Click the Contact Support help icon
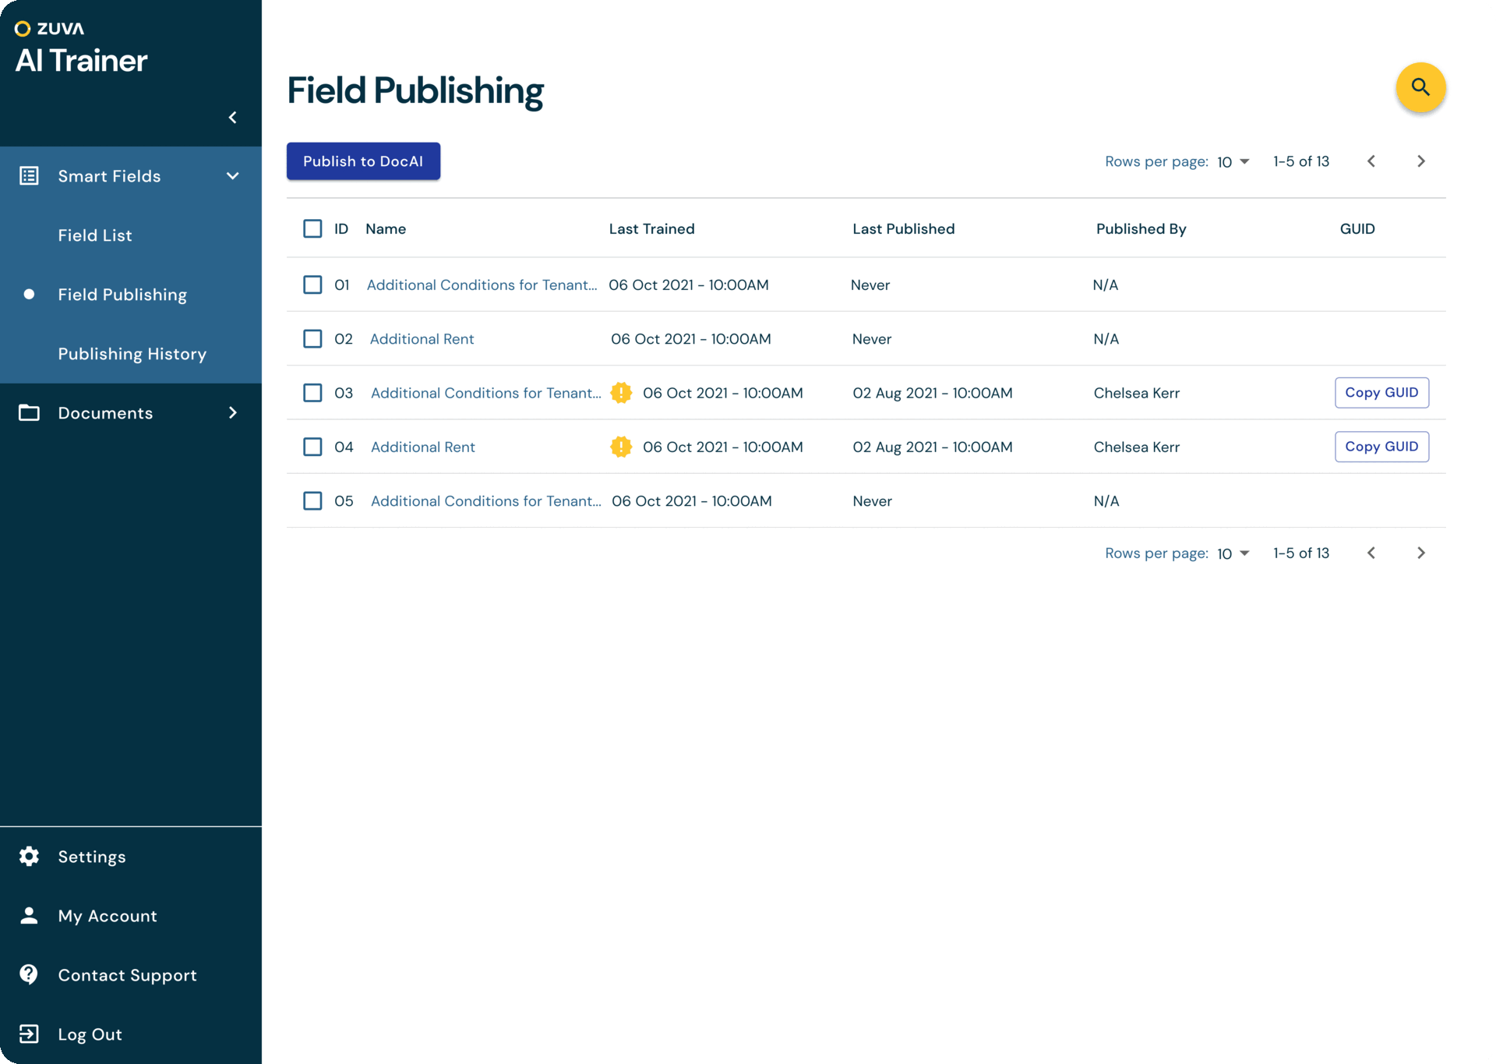Viewport: 1496px width, 1064px height. pos(29,974)
